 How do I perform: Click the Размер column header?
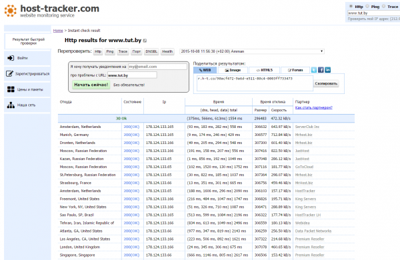261,110
